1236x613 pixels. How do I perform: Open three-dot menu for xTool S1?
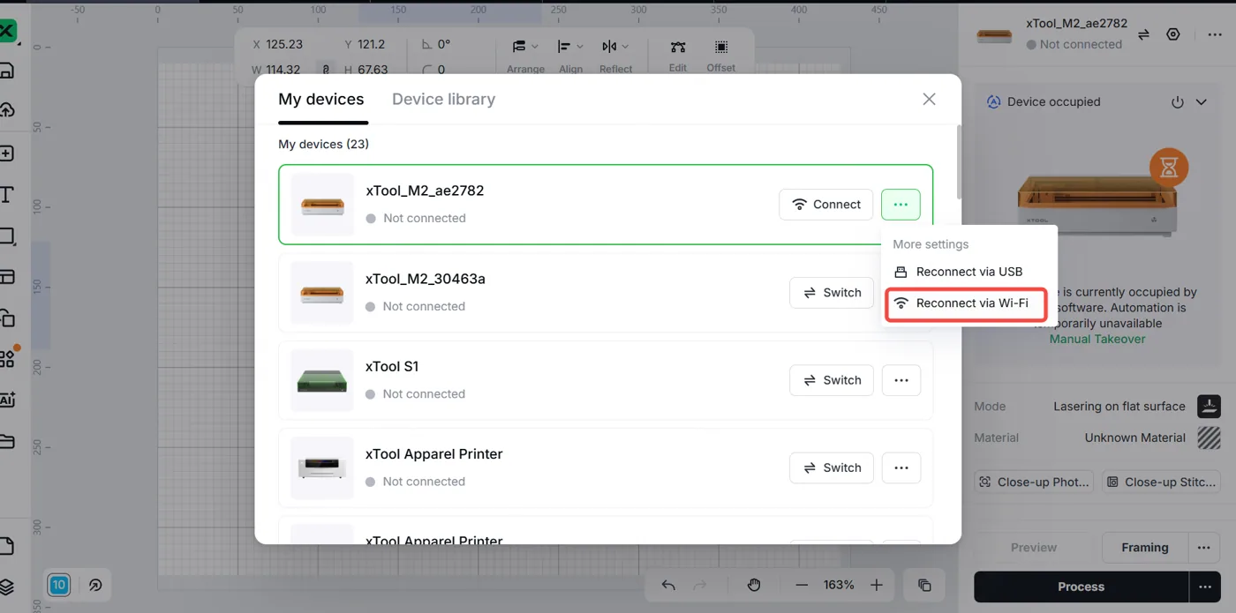901,380
